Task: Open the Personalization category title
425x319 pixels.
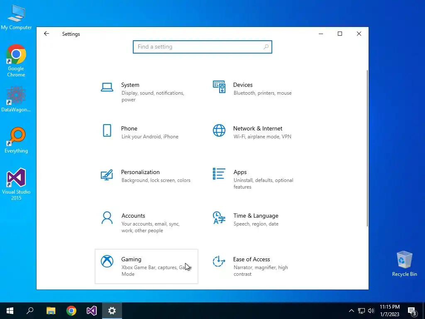Action: click(140, 172)
